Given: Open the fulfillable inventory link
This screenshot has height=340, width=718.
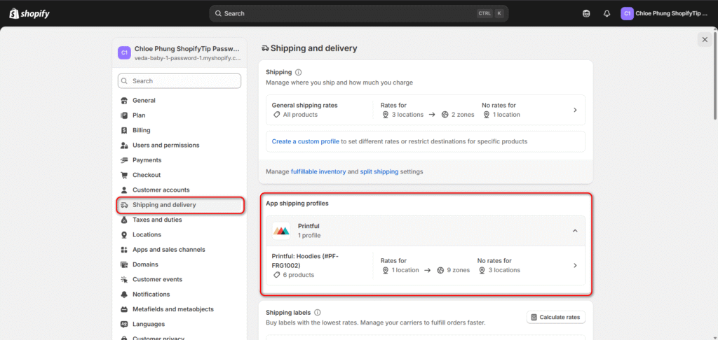Looking at the screenshot, I should coord(318,171).
